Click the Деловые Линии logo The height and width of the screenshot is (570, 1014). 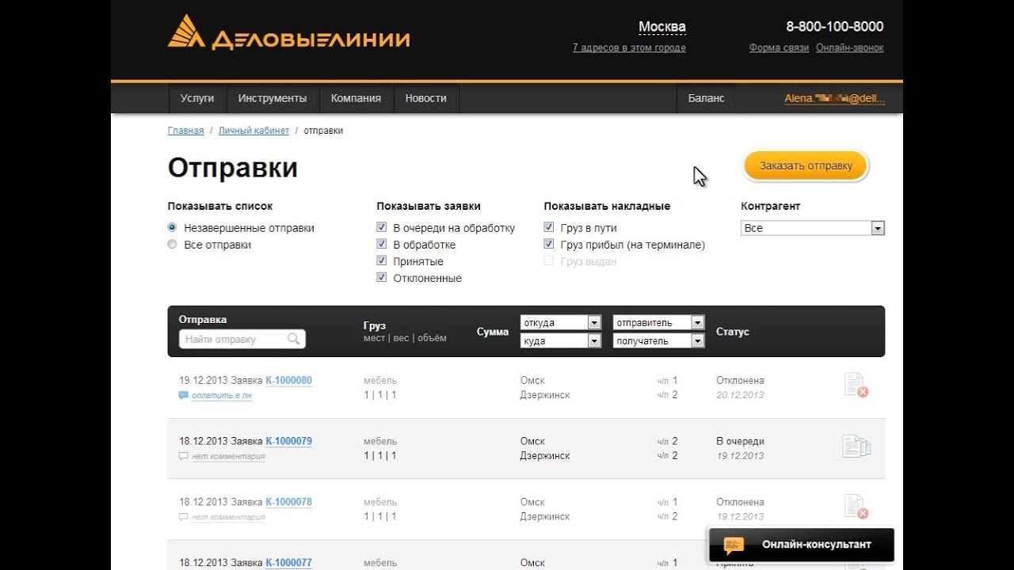point(288,33)
